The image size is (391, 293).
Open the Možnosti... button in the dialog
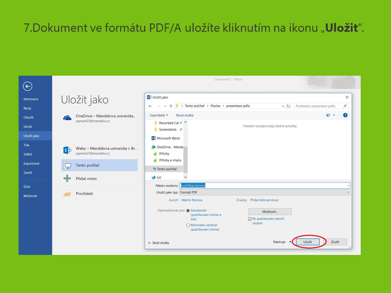click(270, 211)
